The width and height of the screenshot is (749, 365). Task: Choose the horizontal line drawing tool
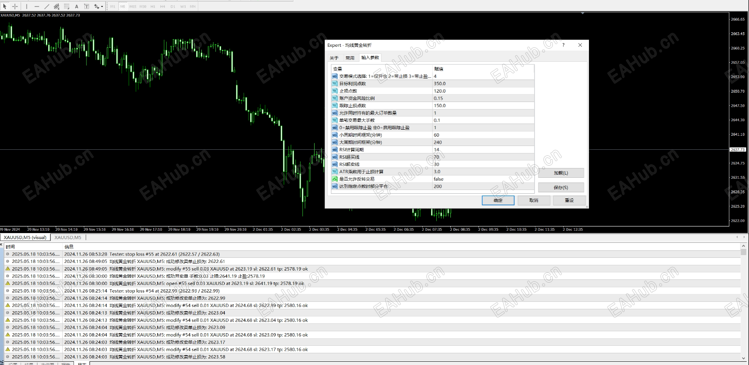click(37, 6)
